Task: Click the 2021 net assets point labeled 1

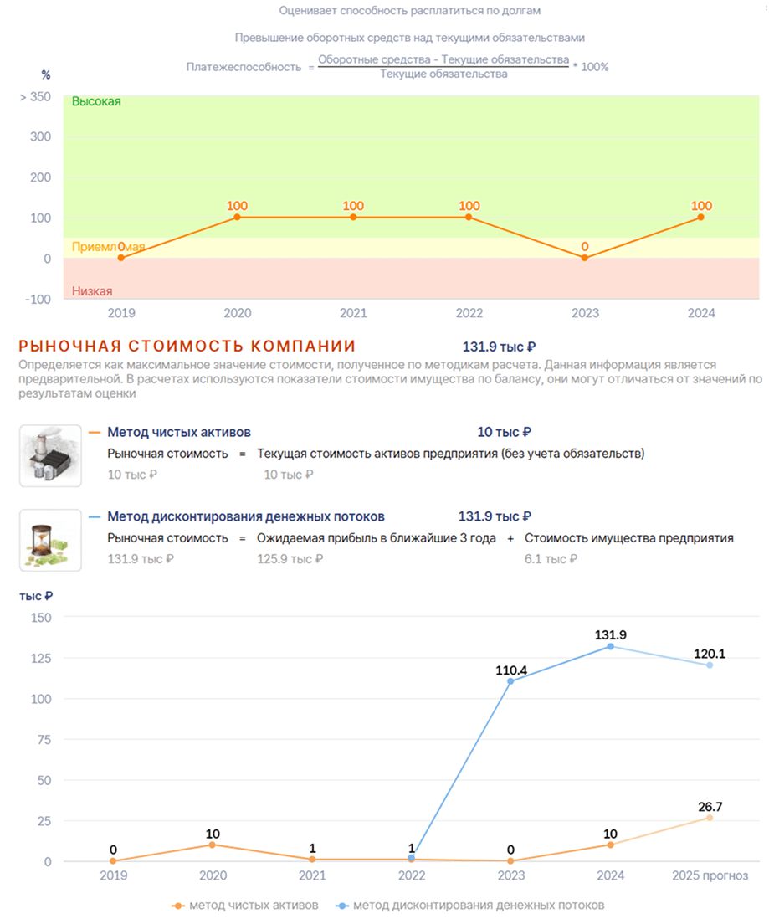Action: tap(312, 860)
